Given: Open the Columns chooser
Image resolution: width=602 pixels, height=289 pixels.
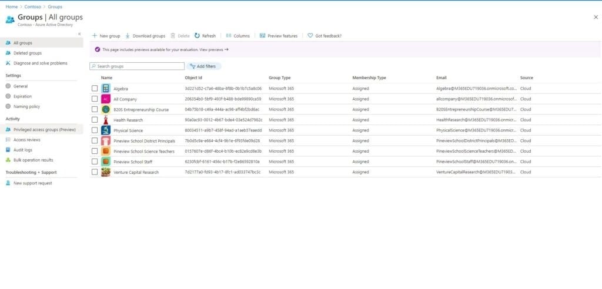Looking at the screenshot, I should point(238,36).
